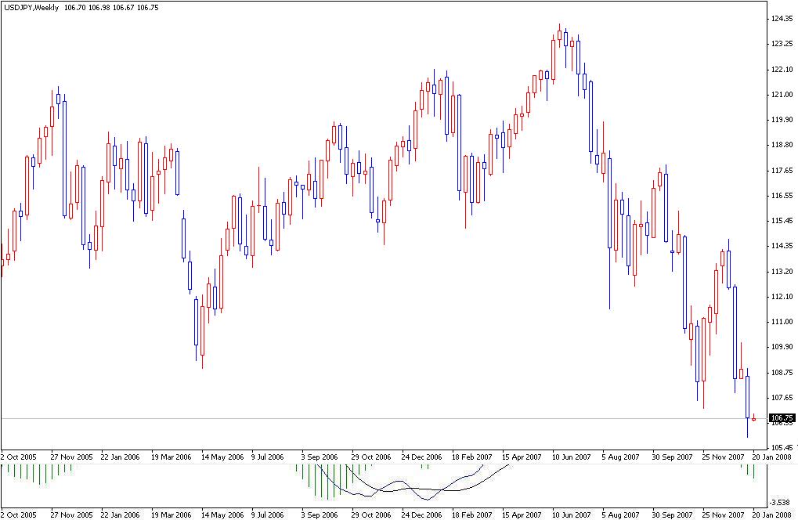Image resolution: width=798 pixels, height=520 pixels.
Task: Click the indicator window separator line
Action: tap(392, 463)
